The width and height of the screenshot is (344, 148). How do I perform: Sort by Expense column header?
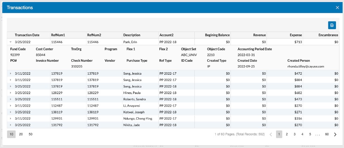tap(296, 35)
